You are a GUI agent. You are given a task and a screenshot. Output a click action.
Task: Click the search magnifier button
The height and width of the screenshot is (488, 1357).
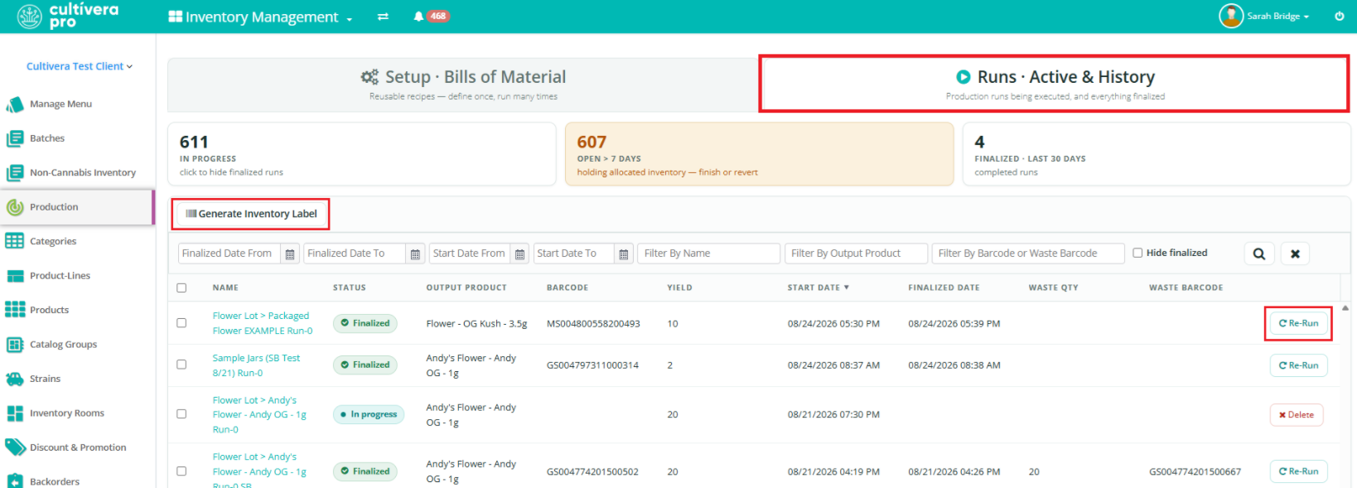click(x=1259, y=254)
